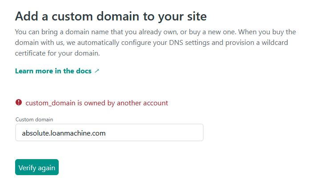Focus the Custom domain input field

(x=109, y=132)
